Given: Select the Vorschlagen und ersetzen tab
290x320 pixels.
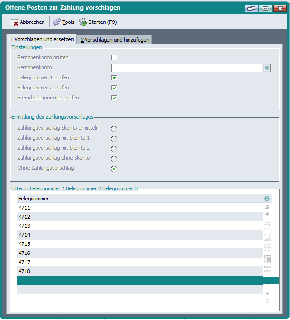Looking at the screenshot, I should pyautogui.click(x=42, y=39).
